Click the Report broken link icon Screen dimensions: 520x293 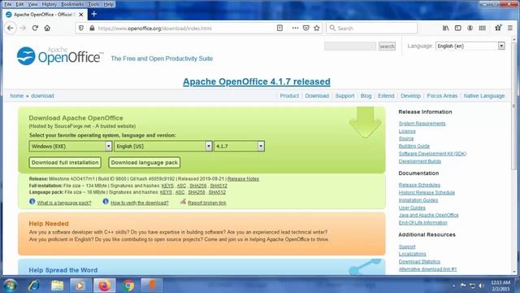[x=183, y=201]
